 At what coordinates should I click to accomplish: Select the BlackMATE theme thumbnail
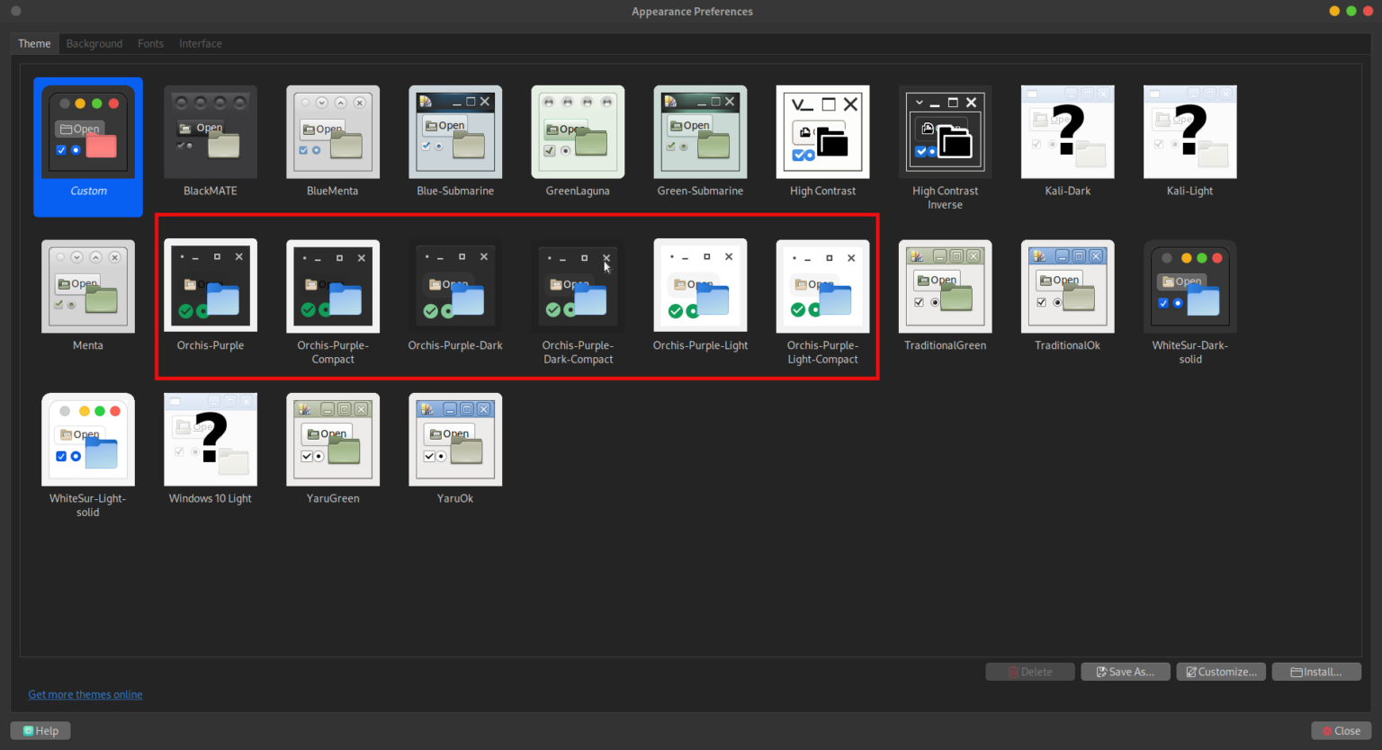(x=210, y=132)
